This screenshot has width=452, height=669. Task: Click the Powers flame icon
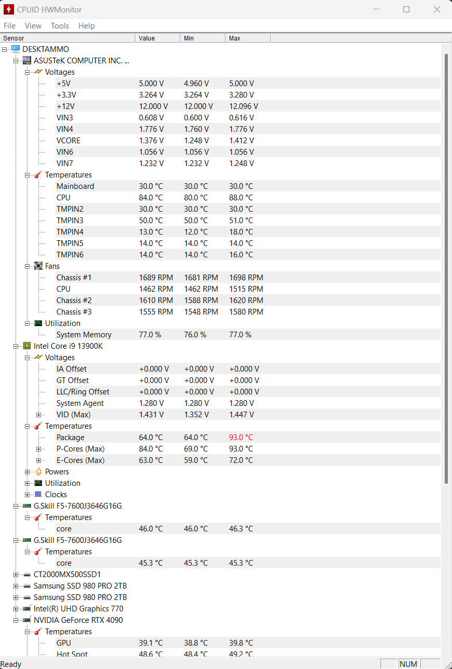click(x=38, y=472)
